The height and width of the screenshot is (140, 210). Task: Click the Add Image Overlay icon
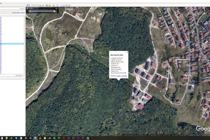(40, 5)
